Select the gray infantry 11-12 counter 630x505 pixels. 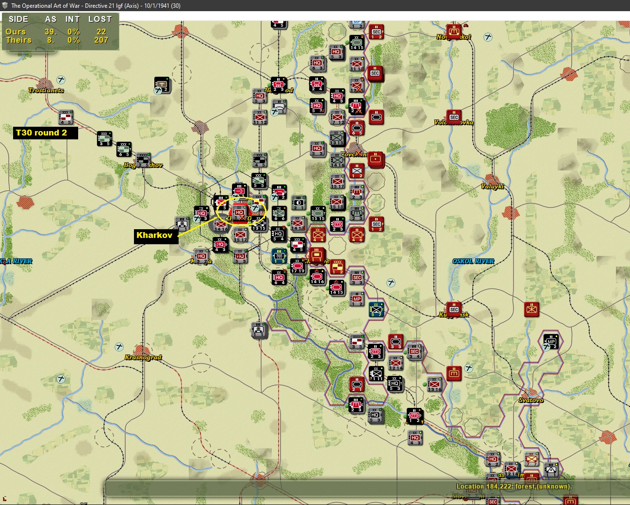click(260, 117)
